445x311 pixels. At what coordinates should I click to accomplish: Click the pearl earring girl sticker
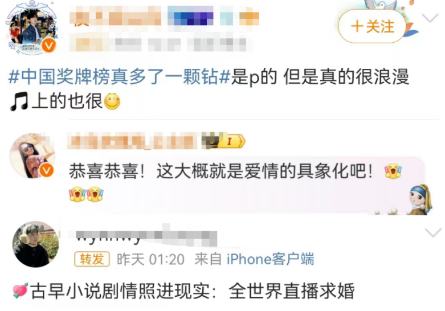tap(420, 199)
